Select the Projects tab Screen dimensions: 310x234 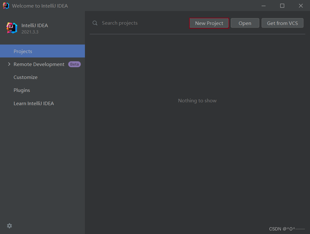(42, 51)
